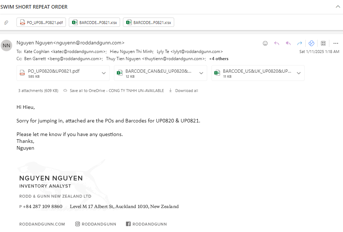The image size is (343, 232).
Task: Click the Lyly Te recipient
Action: click(x=190, y=52)
